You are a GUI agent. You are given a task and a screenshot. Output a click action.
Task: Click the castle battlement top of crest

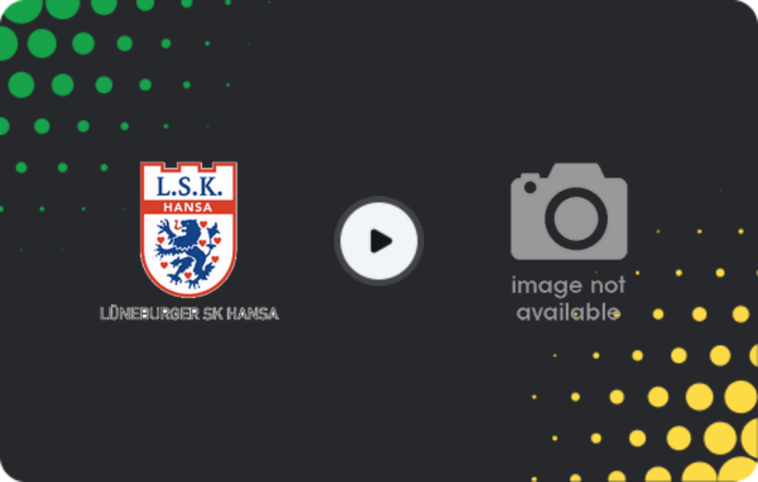(x=189, y=165)
